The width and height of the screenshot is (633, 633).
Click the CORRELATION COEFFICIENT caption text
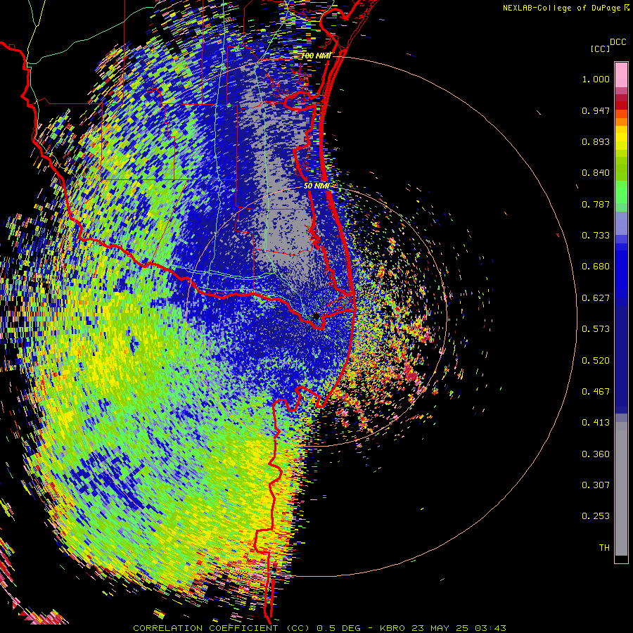coord(222,628)
